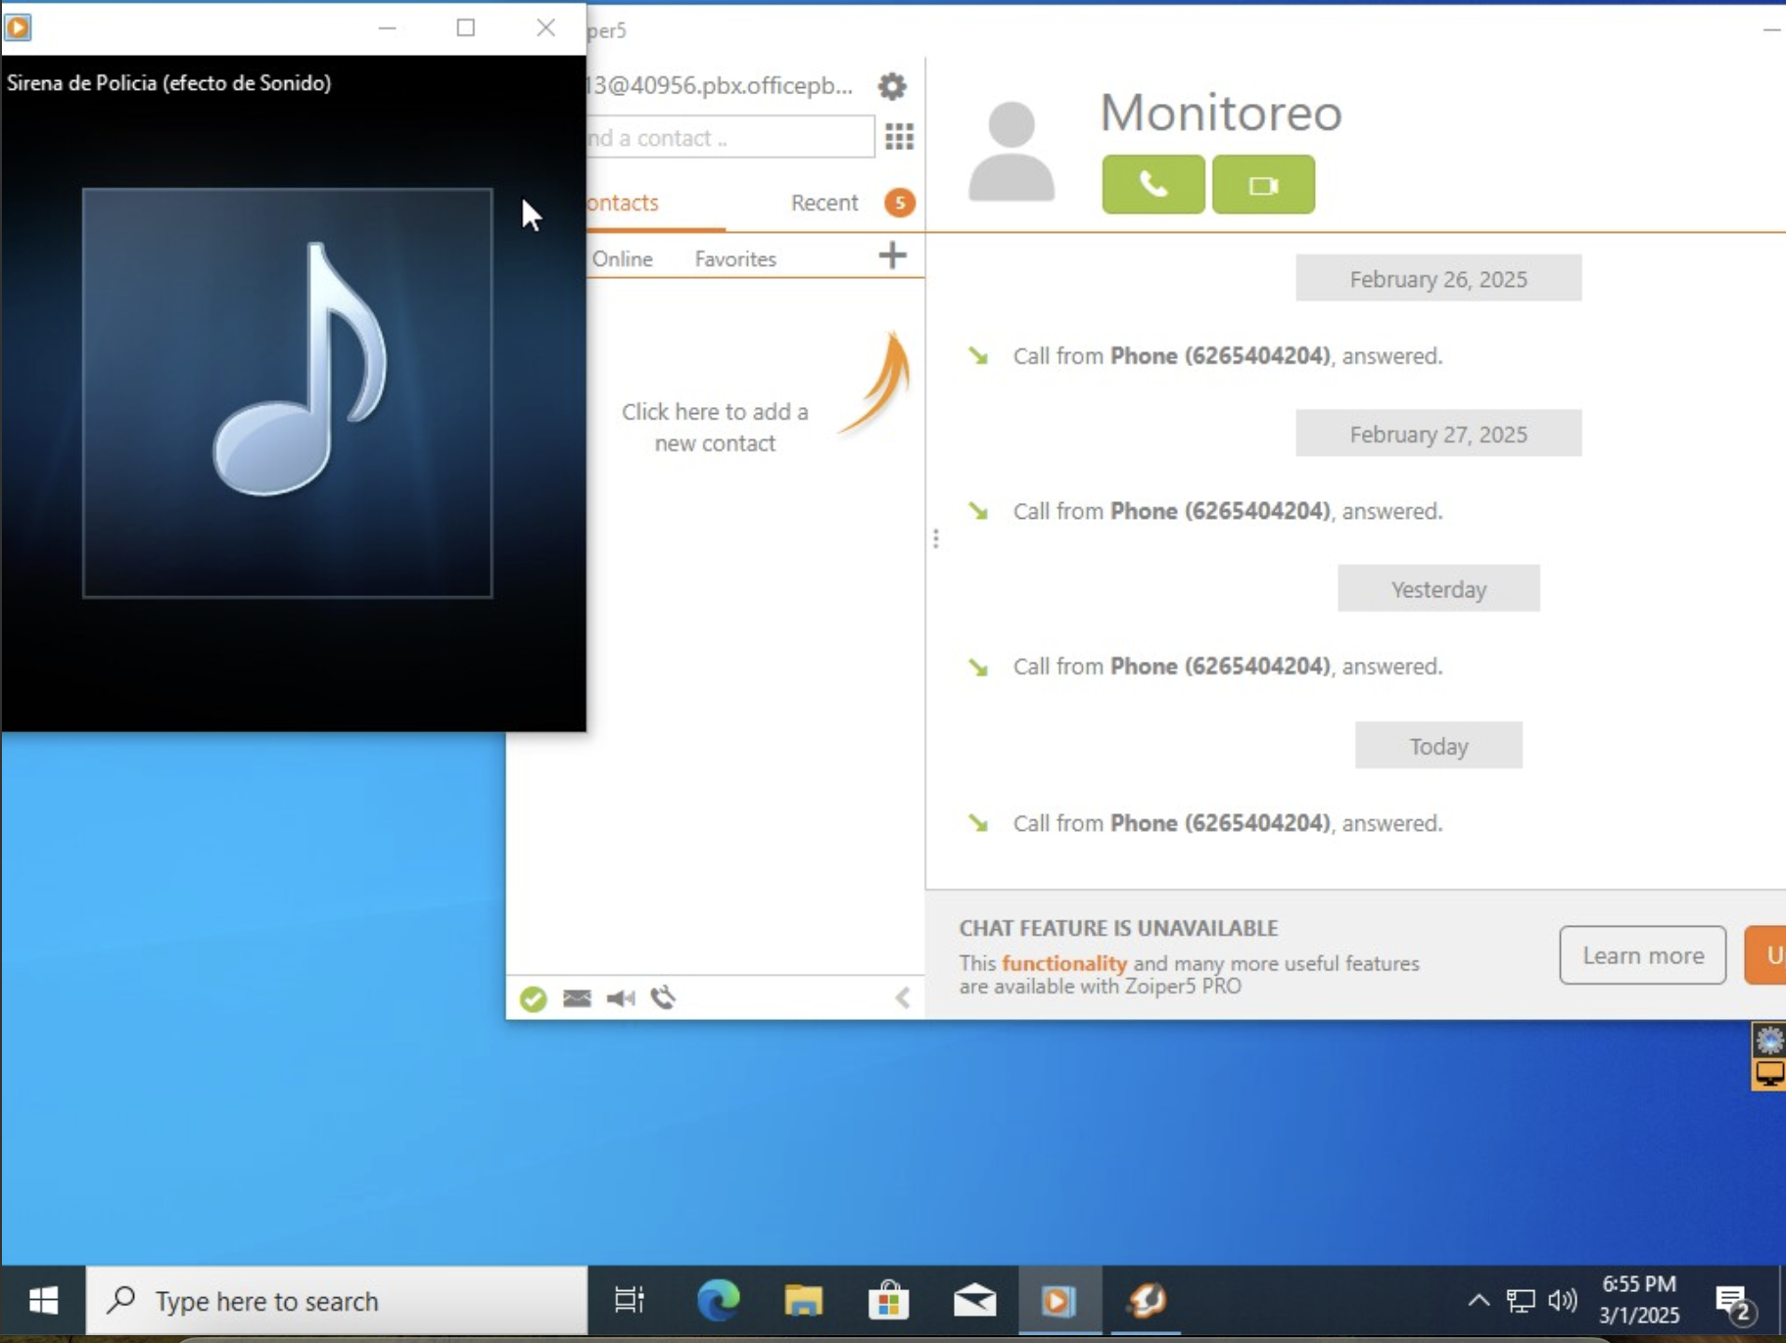Screen dimensions: 1786x1343
Task: Select Today's call from 6265404204
Action: coord(1227,823)
